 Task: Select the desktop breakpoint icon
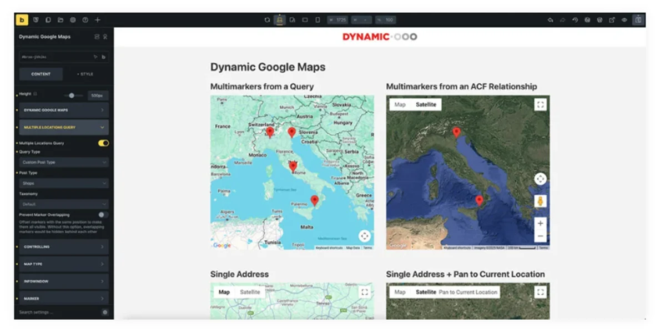click(x=280, y=20)
